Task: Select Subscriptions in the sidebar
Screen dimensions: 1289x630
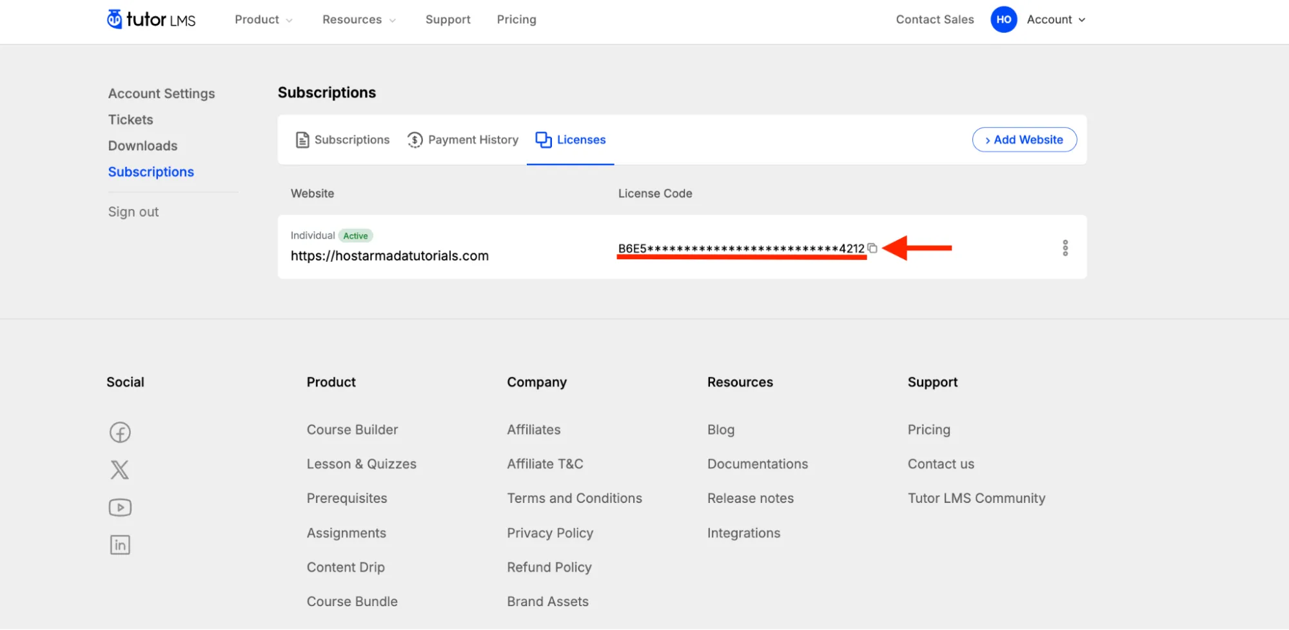Action: tap(151, 172)
